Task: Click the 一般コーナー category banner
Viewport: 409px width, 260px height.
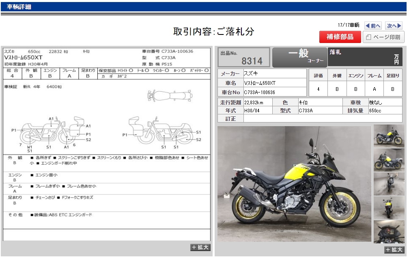Action: point(299,57)
